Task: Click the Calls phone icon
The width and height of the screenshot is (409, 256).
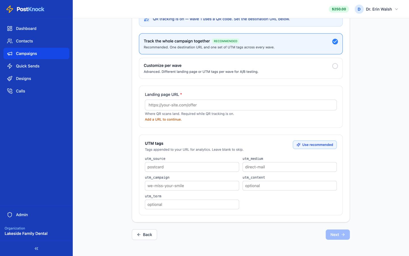Action: tap(10, 91)
